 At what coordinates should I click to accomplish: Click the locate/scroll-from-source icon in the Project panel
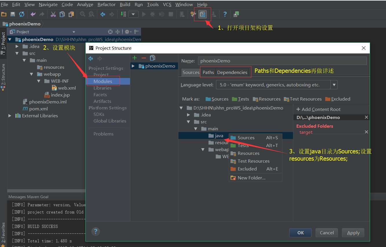(110, 32)
